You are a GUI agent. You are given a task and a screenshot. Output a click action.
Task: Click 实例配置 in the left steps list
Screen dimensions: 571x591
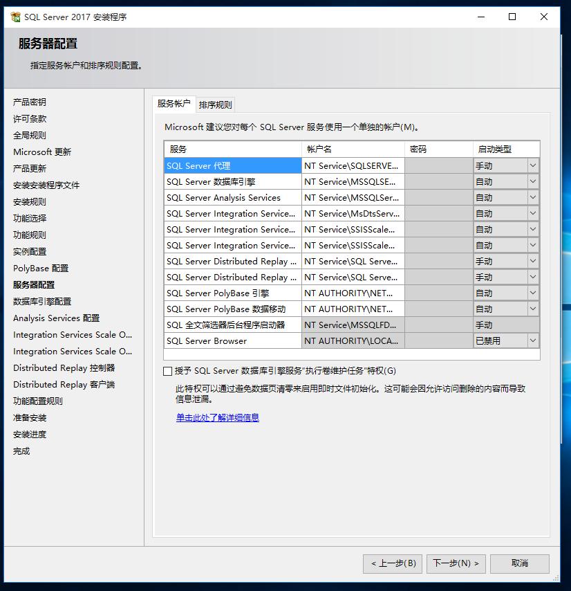pyautogui.click(x=29, y=251)
